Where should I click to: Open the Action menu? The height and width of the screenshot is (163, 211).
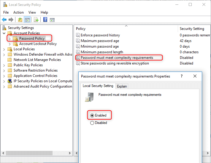(x=18, y=12)
